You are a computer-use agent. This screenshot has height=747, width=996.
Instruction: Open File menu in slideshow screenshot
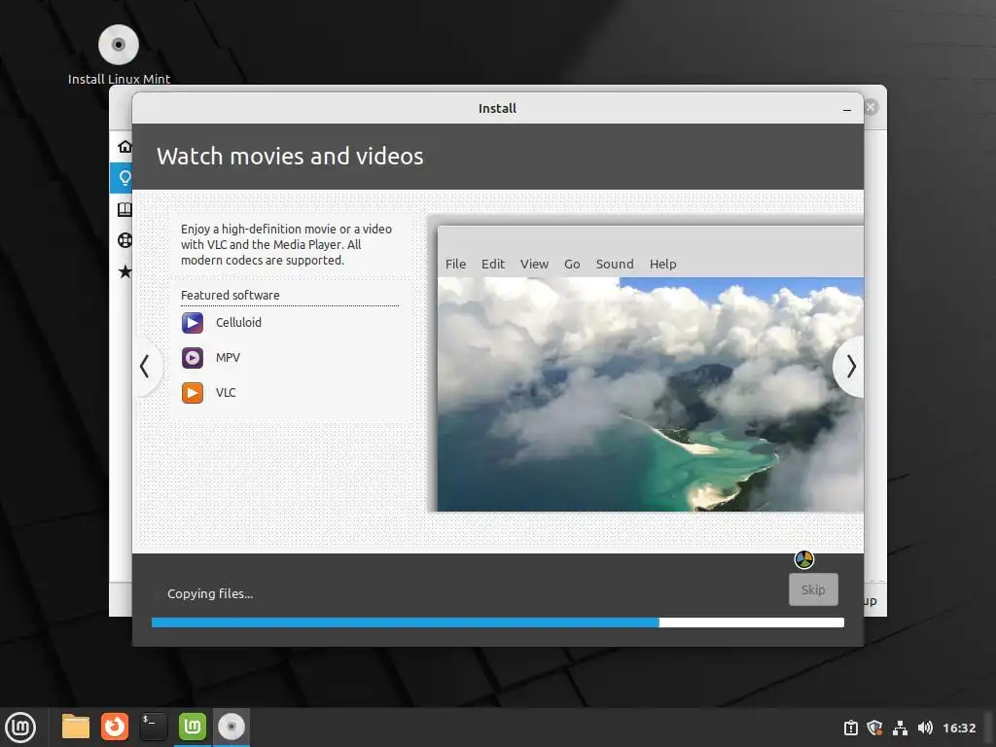tap(455, 264)
